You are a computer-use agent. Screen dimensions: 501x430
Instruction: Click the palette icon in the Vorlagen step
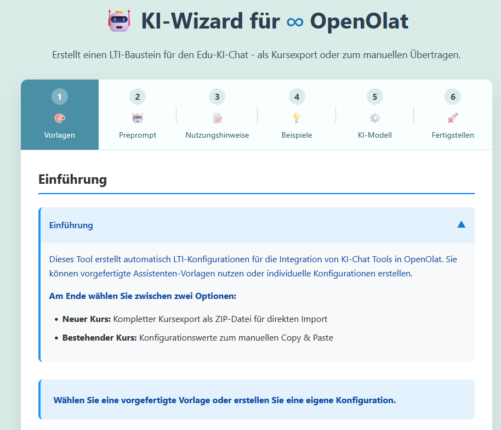click(60, 118)
